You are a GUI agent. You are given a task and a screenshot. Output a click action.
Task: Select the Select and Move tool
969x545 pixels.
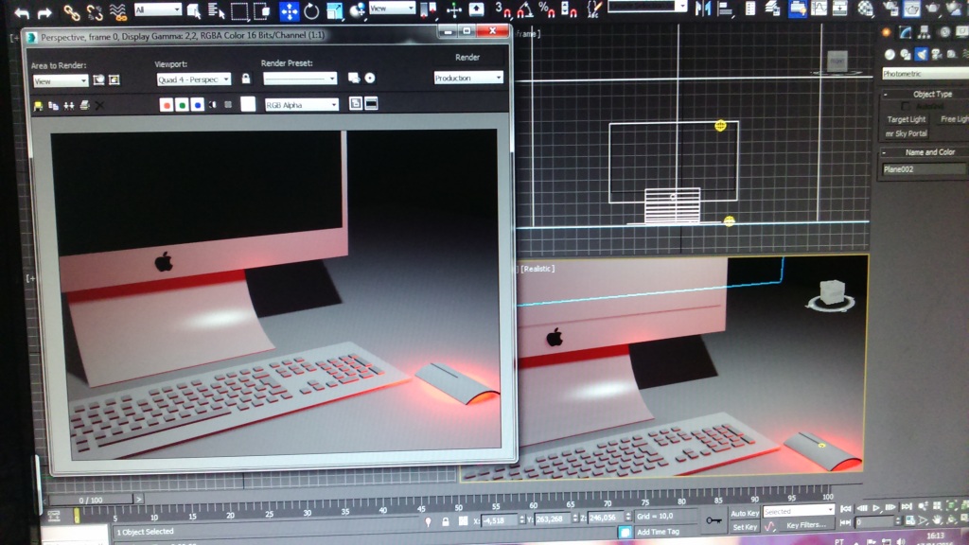289,11
